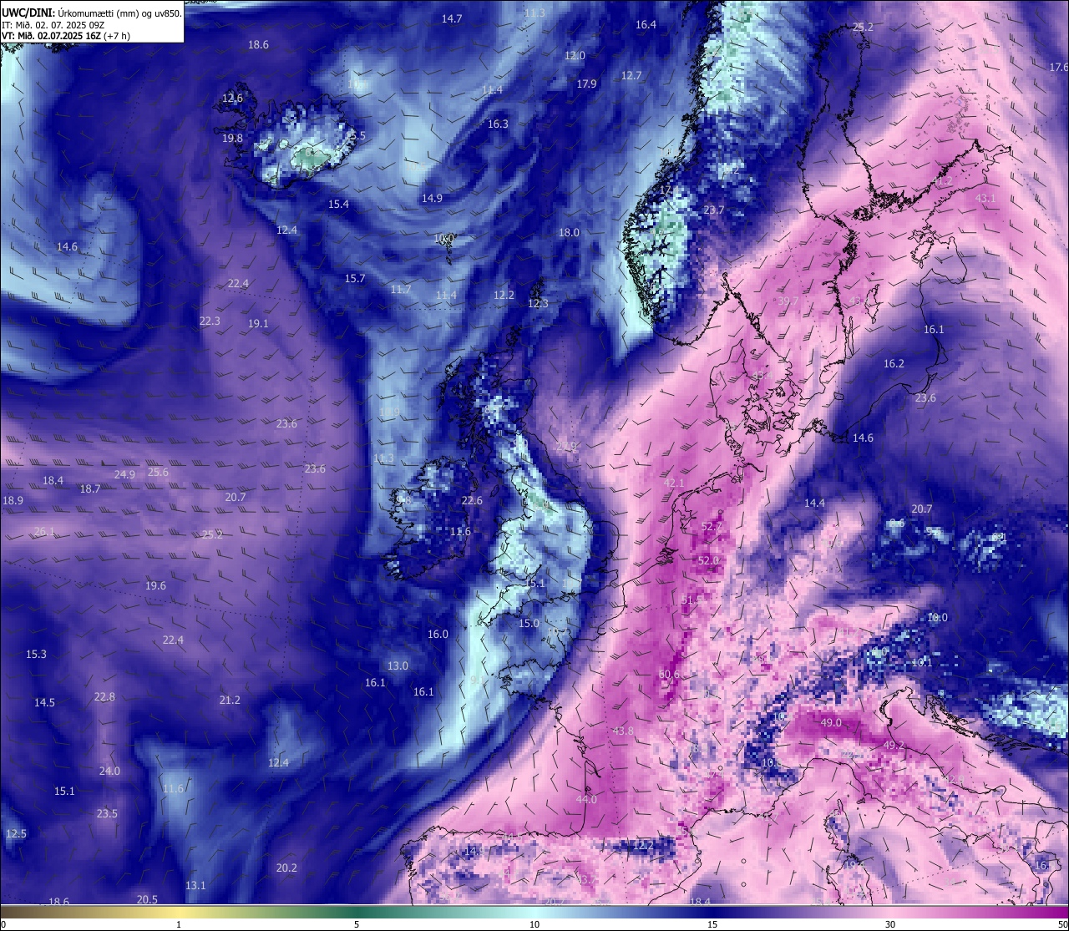
Task: Click the map value 60.6
Action: 669,675
